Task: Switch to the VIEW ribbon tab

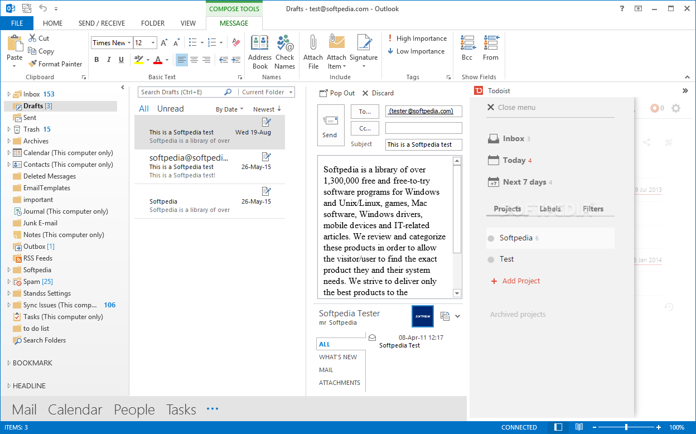Action: click(x=188, y=23)
